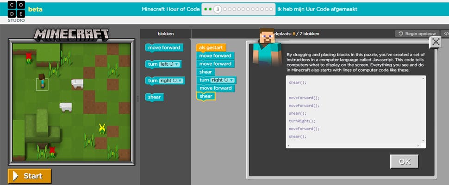Go to the second completed green level dot

pos(210,9)
